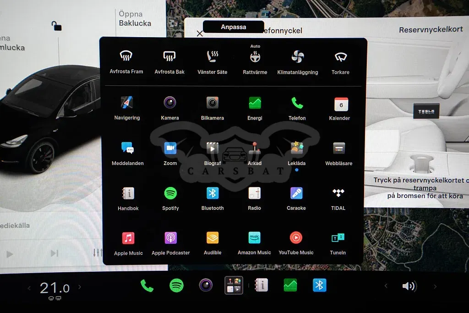The height and width of the screenshot is (313, 469).
Task: Tap app launcher icon in bottom dock
Action: pos(234,285)
